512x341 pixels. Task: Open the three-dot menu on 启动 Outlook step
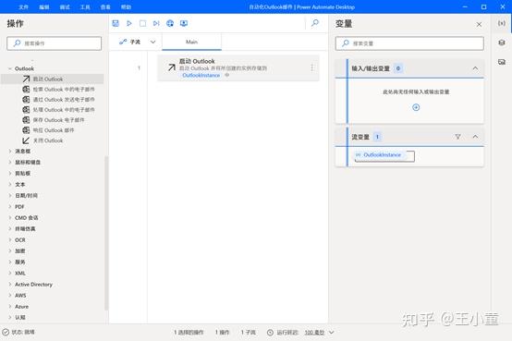click(312, 67)
